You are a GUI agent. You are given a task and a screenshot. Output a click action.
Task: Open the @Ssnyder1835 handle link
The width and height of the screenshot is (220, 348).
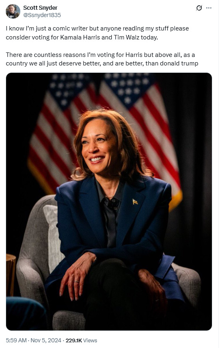pyautogui.click(x=42, y=15)
